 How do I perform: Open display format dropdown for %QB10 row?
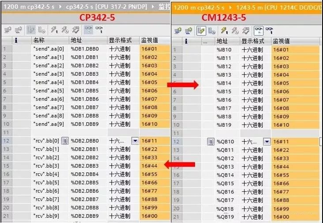pyautogui.click(x=267, y=141)
